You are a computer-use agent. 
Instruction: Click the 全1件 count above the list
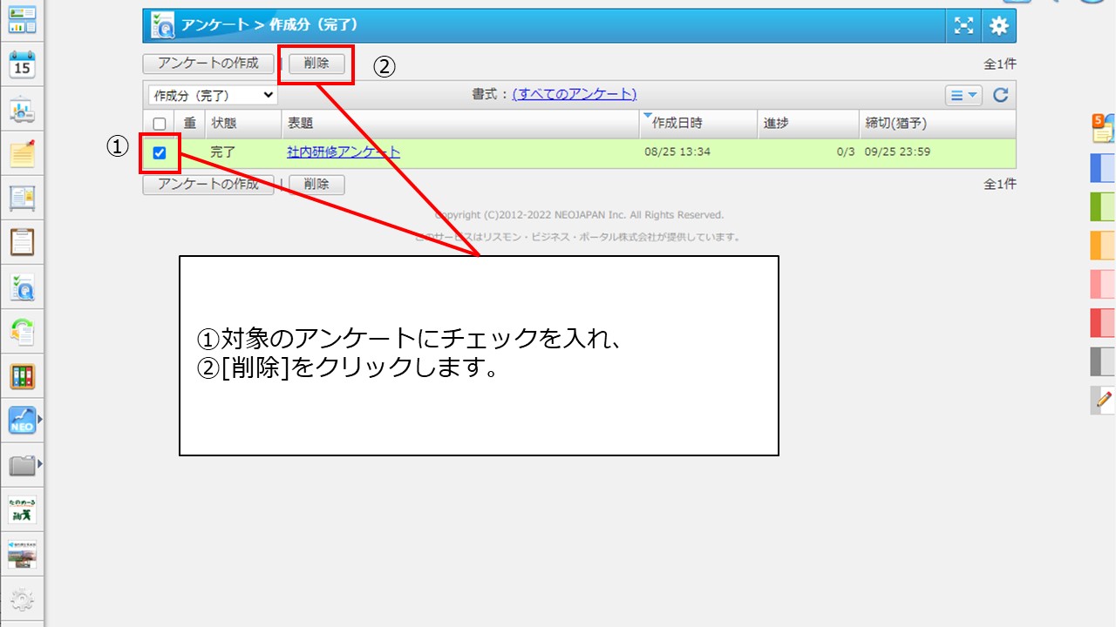[1000, 64]
